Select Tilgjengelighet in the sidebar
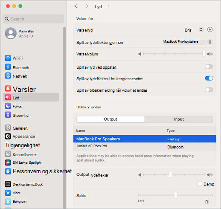 (22, 145)
